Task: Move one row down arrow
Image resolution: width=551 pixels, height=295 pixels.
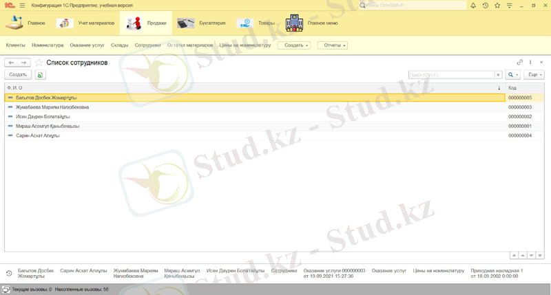Action: pyautogui.click(x=531, y=255)
